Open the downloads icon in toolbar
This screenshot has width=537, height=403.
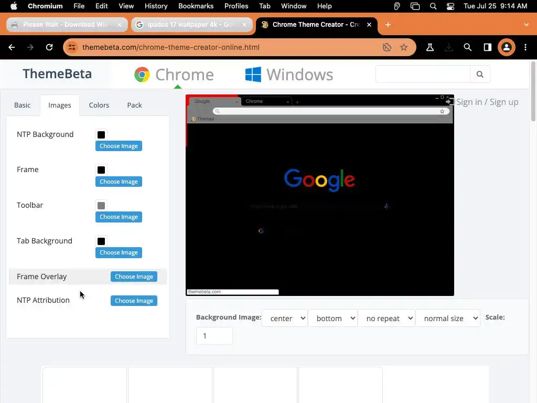(449, 47)
